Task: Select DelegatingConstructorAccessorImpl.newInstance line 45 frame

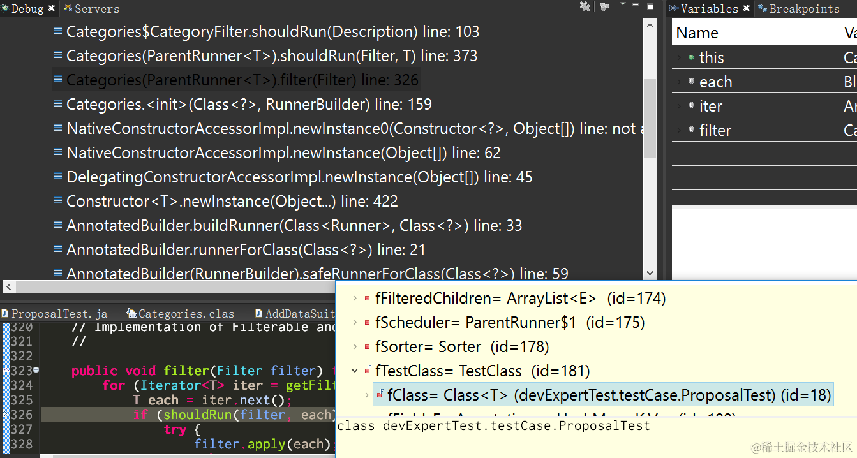Action: pyautogui.click(x=299, y=177)
